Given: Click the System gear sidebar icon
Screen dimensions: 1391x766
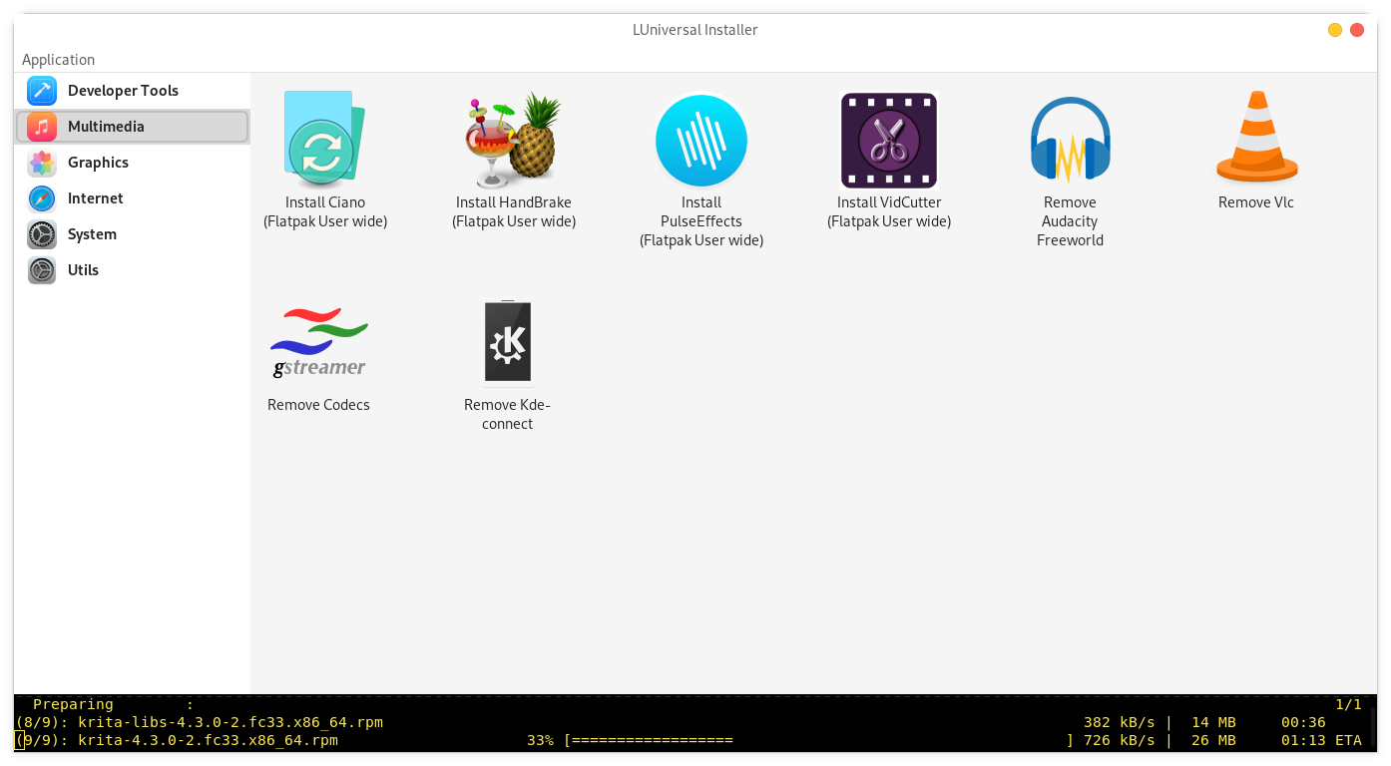Looking at the screenshot, I should (42, 234).
